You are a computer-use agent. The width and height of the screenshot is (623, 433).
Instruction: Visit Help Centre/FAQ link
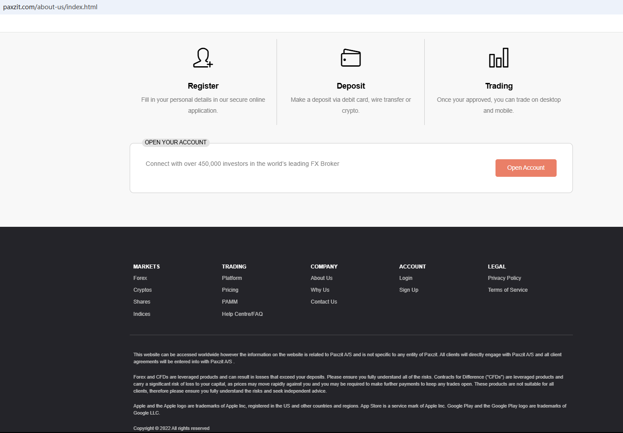point(242,314)
